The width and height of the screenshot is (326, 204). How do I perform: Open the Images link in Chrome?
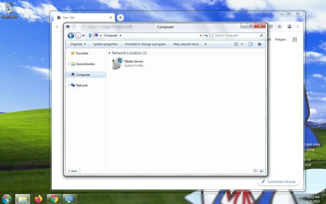(x=280, y=40)
